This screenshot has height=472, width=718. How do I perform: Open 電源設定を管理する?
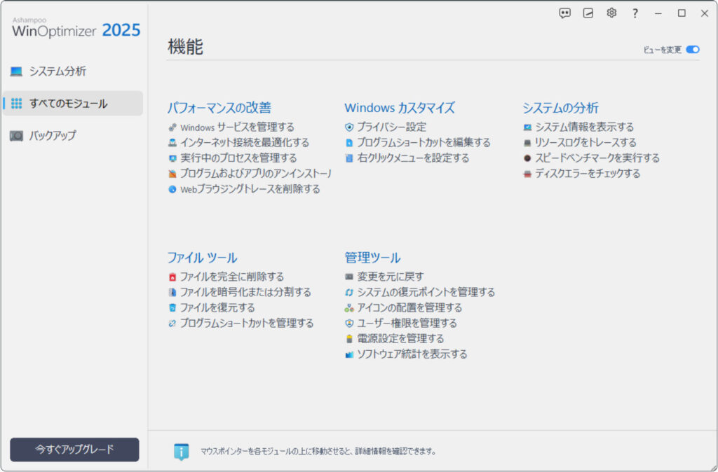coord(400,339)
